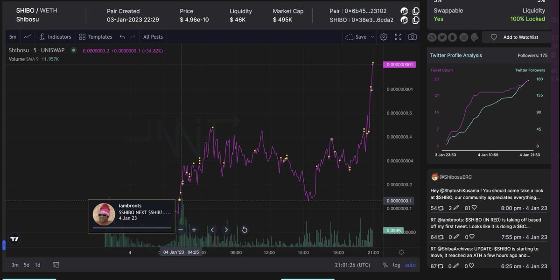Open chart for the Pair address
The width and height of the screenshot is (560, 280).
coord(404,11)
